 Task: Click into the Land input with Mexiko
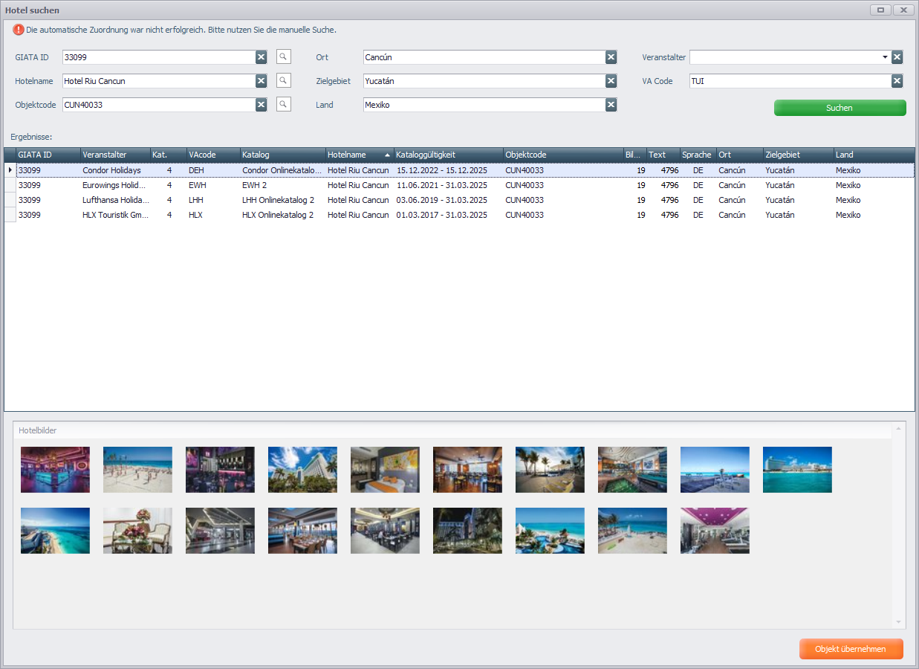tap(484, 105)
